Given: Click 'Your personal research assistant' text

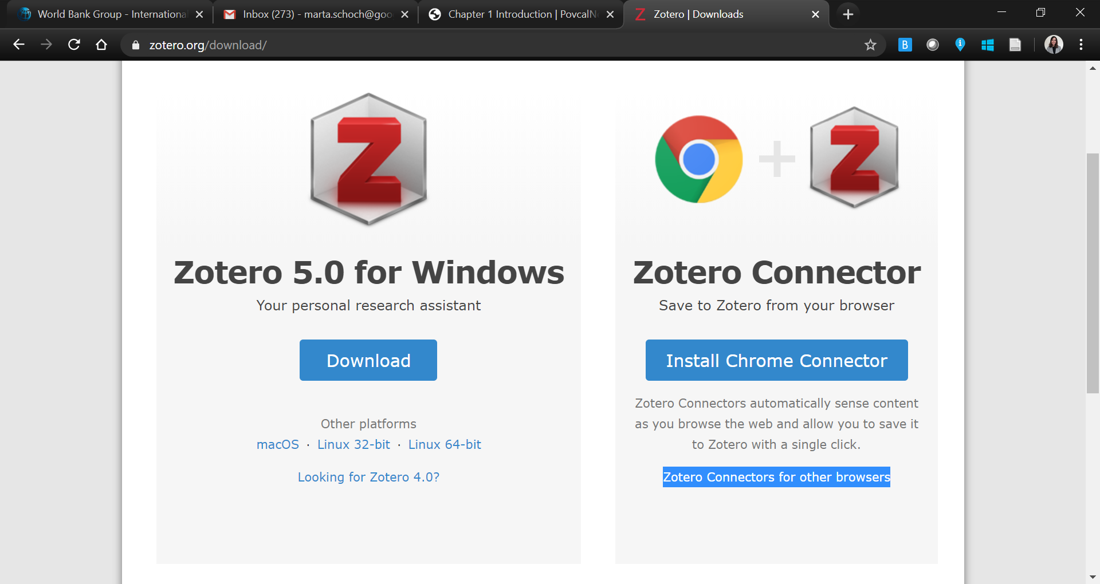Looking at the screenshot, I should pos(368,305).
